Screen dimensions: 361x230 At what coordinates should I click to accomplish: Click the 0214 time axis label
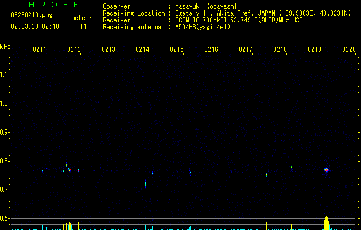[x=142, y=49]
